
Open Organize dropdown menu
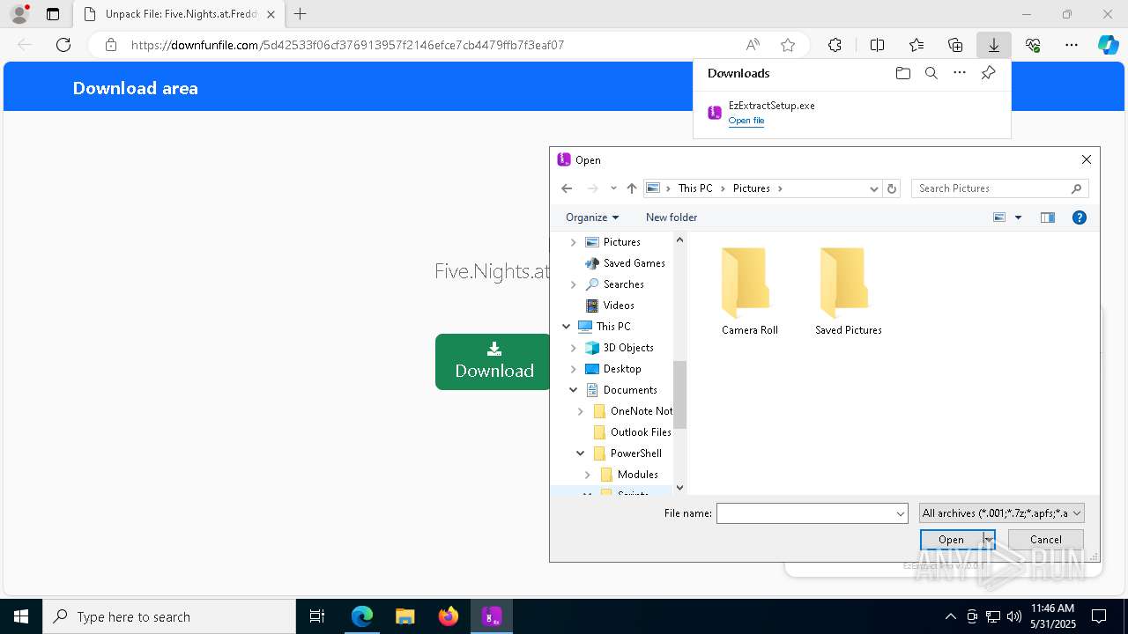592,217
